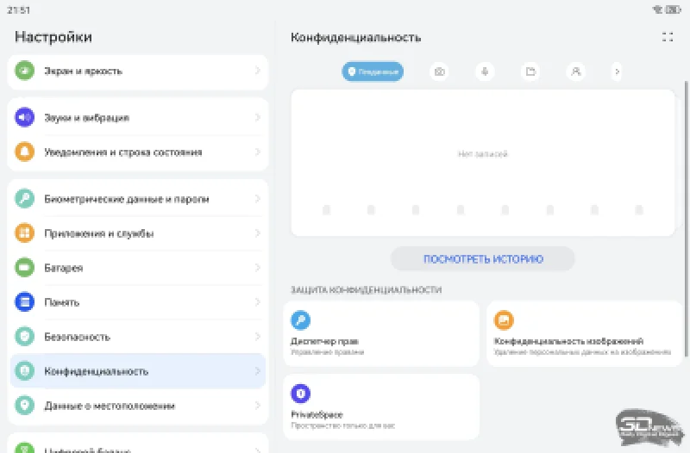
Task: Open Биометрические данные и пароли settings
Action: click(x=127, y=199)
